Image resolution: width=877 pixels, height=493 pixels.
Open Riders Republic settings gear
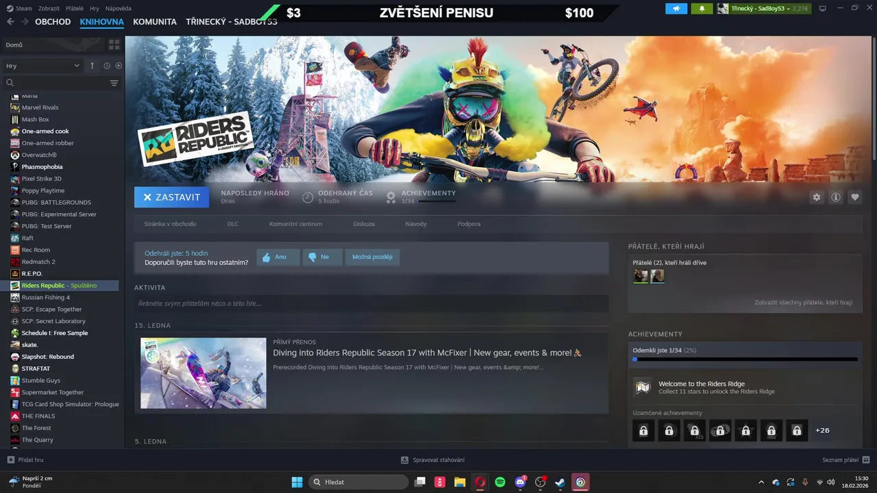click(816, 197)
